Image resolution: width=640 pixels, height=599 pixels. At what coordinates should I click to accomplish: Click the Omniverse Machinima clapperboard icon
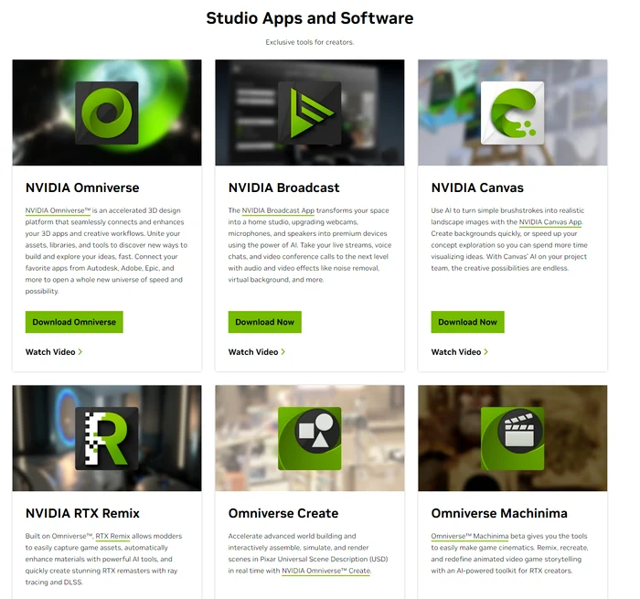512,438
